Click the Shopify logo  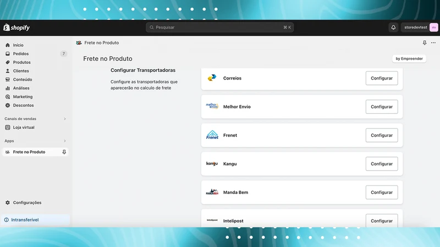click(16, 27)
